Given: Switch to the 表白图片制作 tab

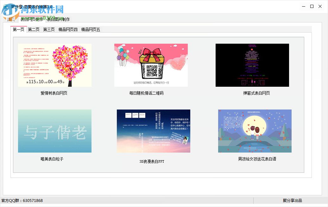Looking at the screenshot, I should pyautogui.click(x=59, y=19).
